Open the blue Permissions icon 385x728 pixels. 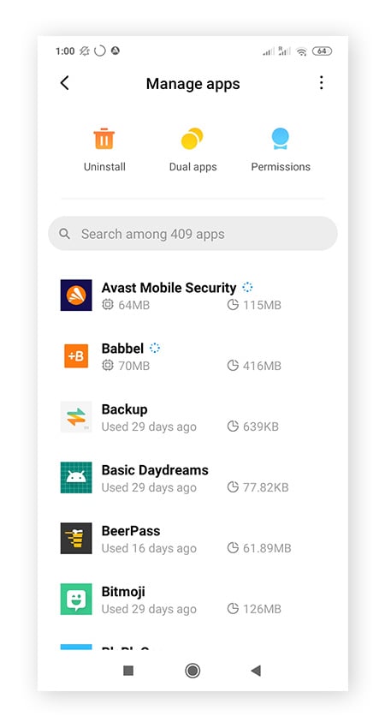click(x=281, y=139)
